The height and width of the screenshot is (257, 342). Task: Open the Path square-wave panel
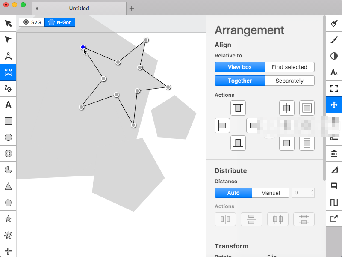point(334,202)
